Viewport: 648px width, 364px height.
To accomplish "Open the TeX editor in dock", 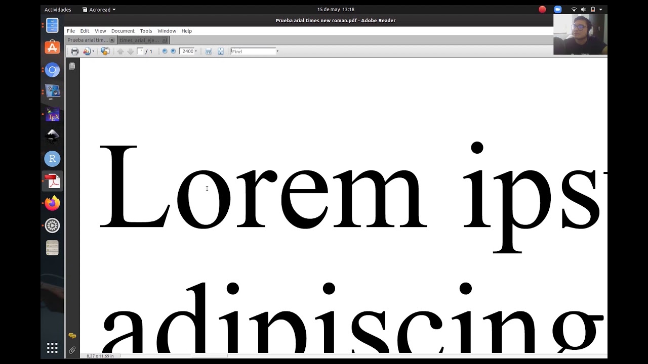I will pyautogui.click(x=52, y=114).
